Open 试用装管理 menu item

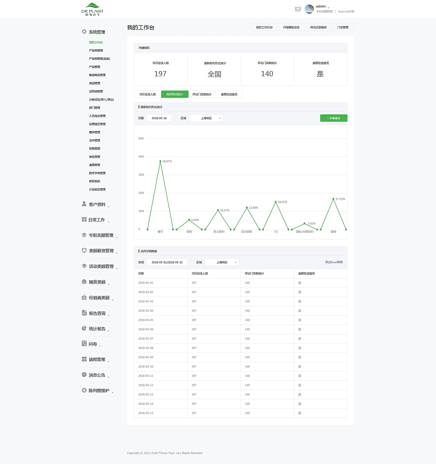96,91
